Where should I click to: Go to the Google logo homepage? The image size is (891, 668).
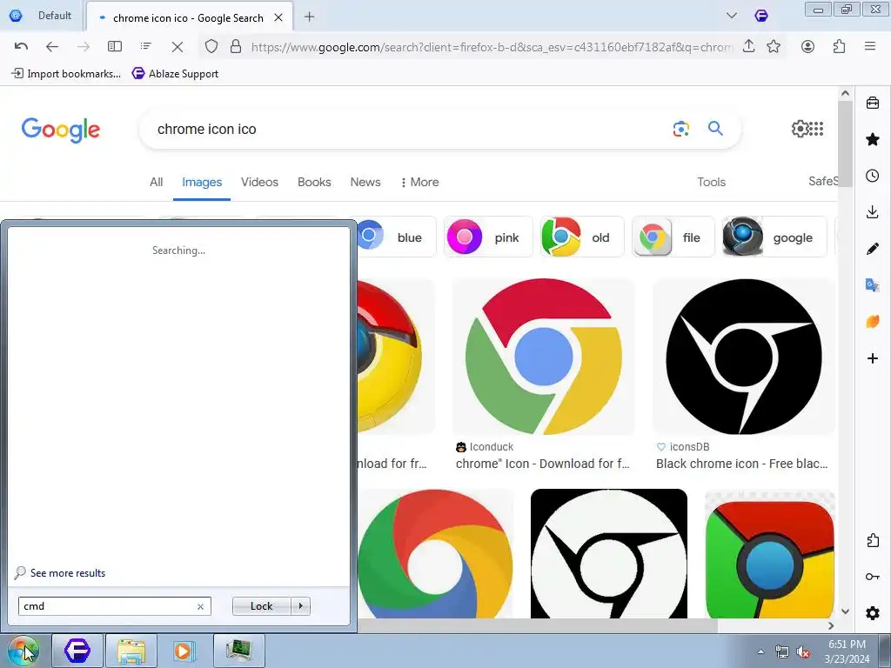tap(61, 130)
